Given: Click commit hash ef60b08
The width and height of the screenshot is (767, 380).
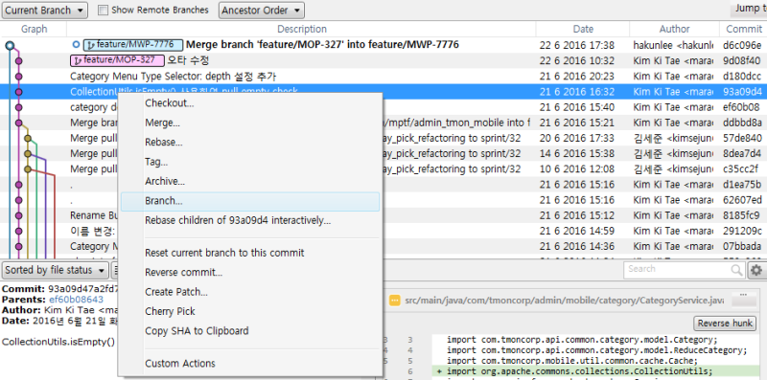Looking at the screenshot, I should (x=741, y=107).
